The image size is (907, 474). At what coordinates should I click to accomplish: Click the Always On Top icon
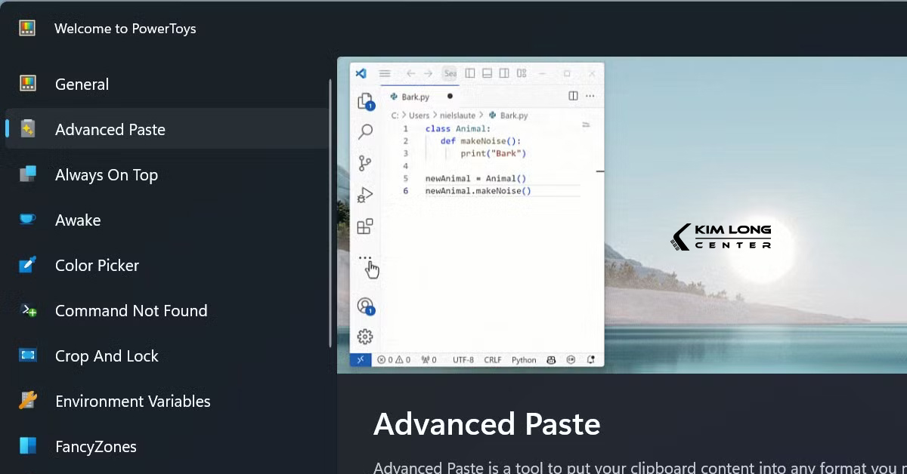(28, 175)
